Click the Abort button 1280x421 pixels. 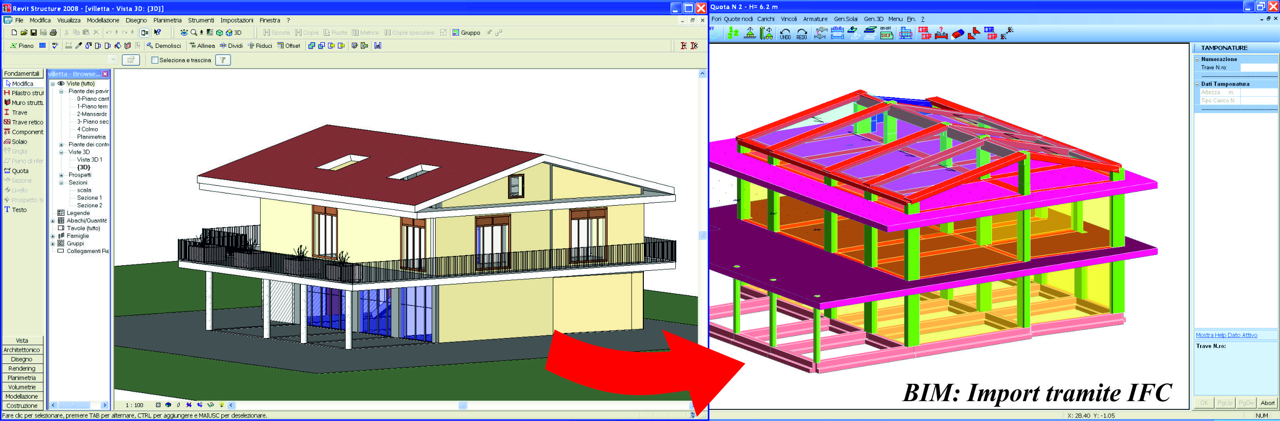(x=1267, y=403)
